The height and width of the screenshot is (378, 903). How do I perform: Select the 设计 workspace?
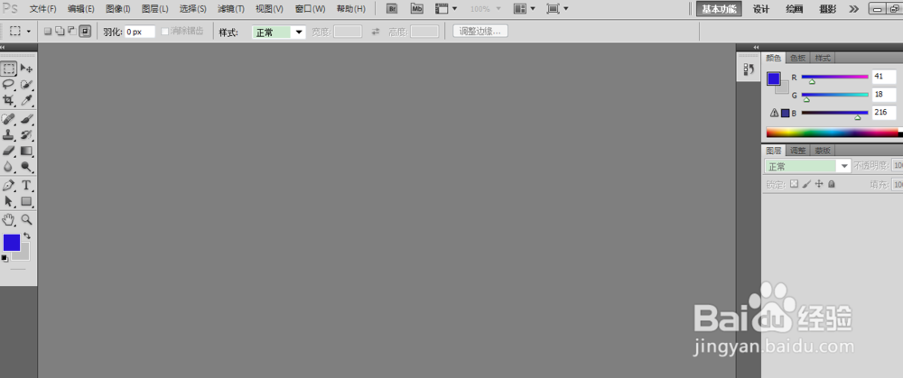(x=761, y=9)
